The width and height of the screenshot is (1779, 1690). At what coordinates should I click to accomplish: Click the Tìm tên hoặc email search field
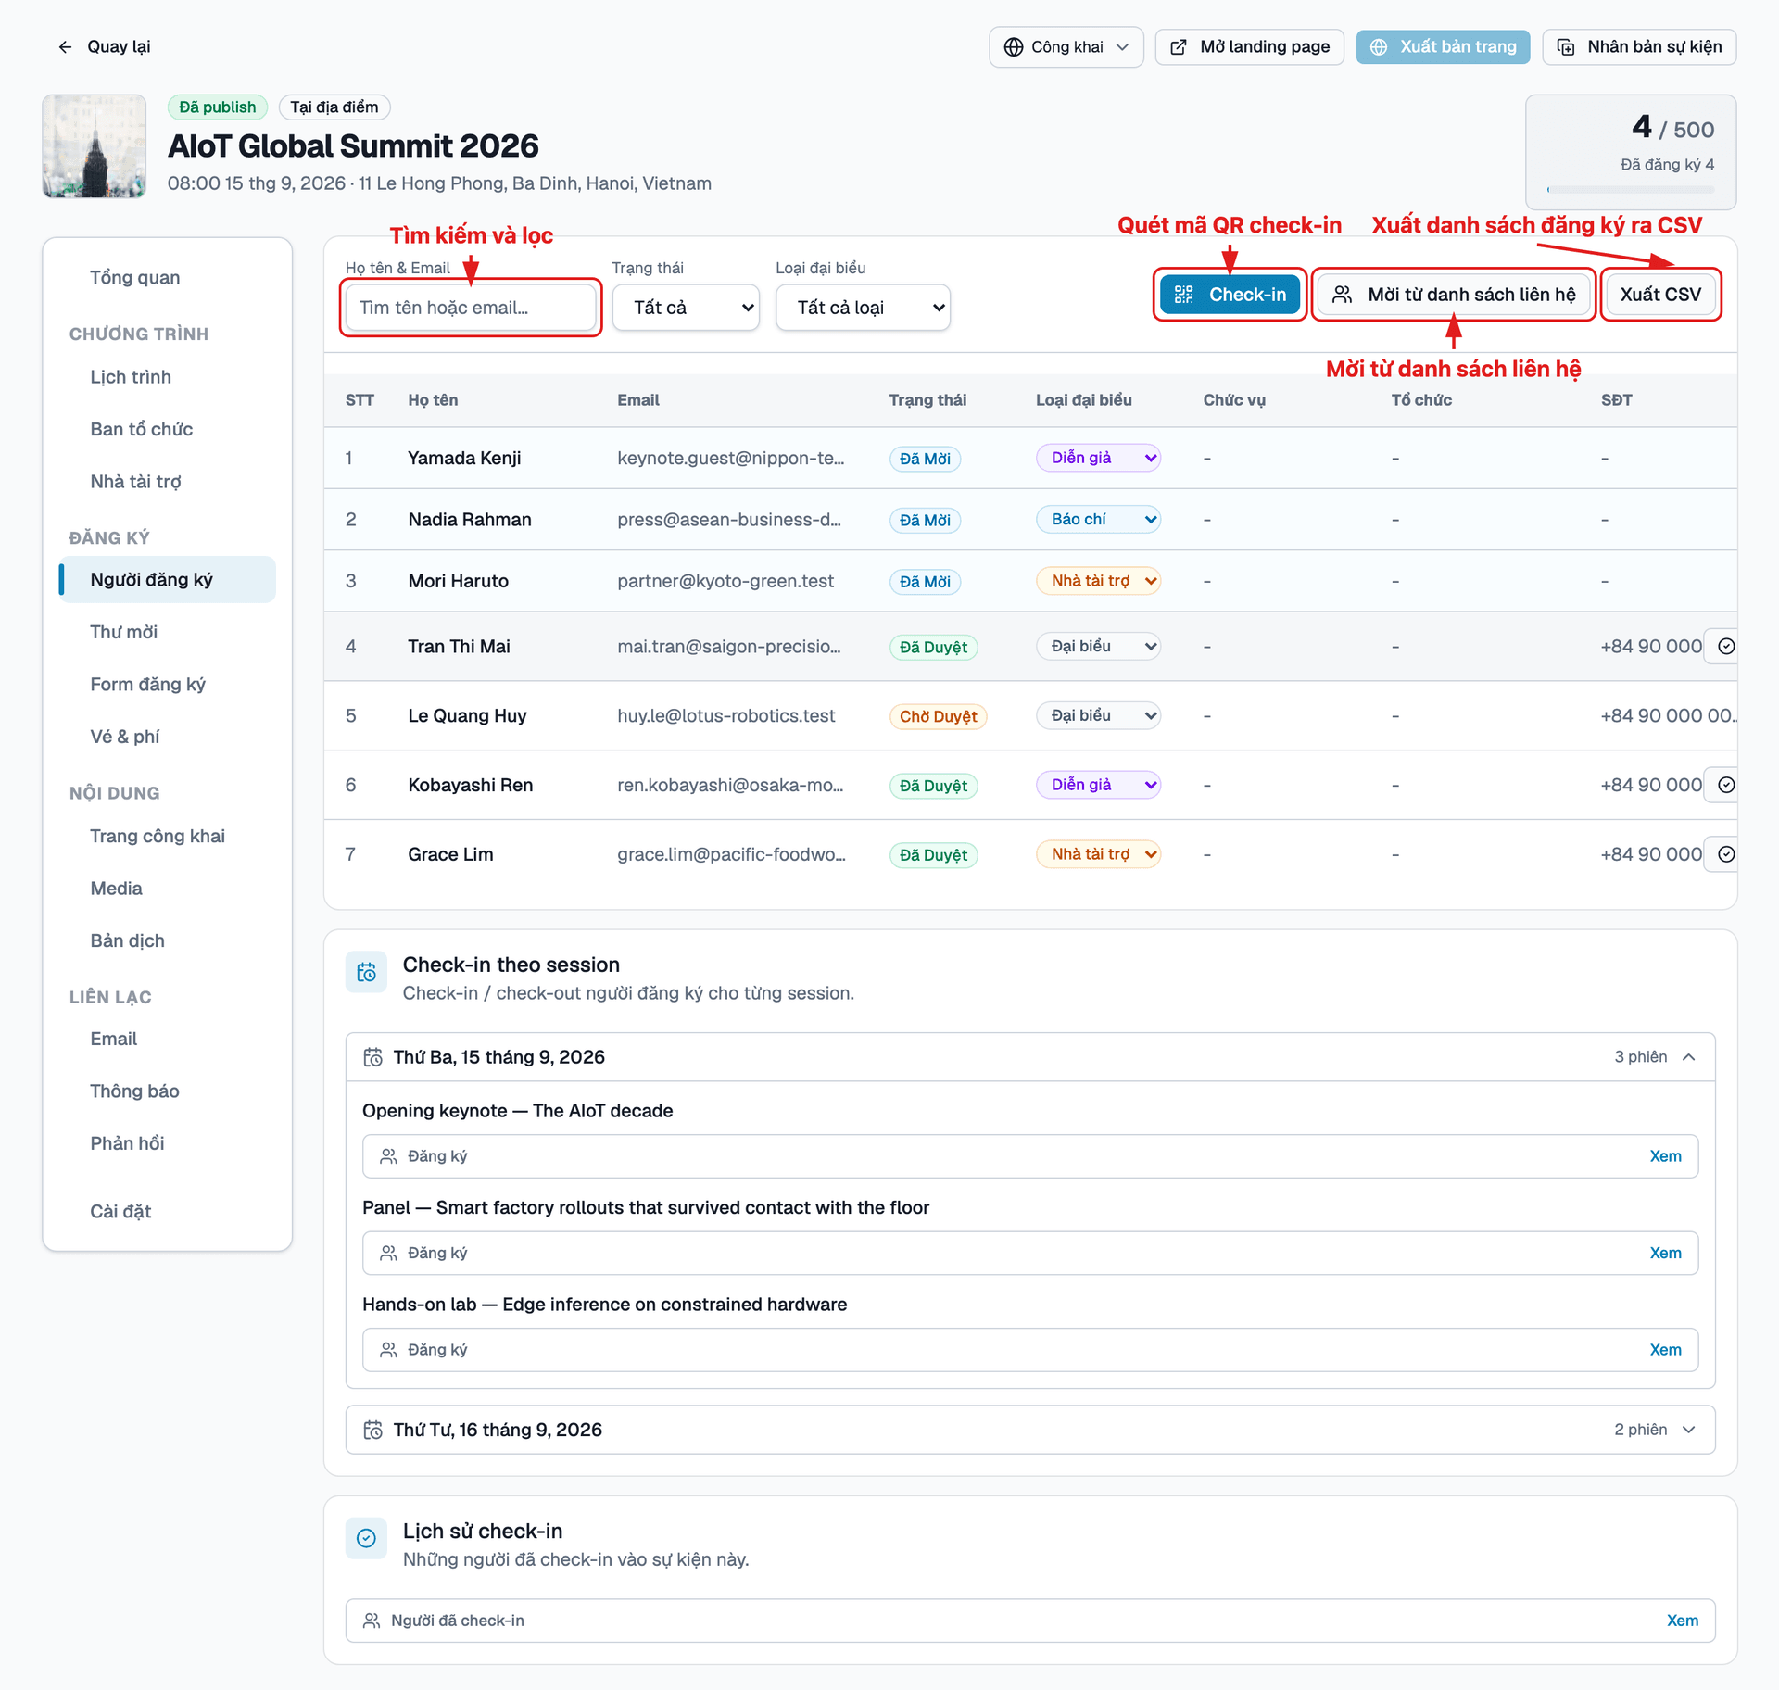(471, 308)
